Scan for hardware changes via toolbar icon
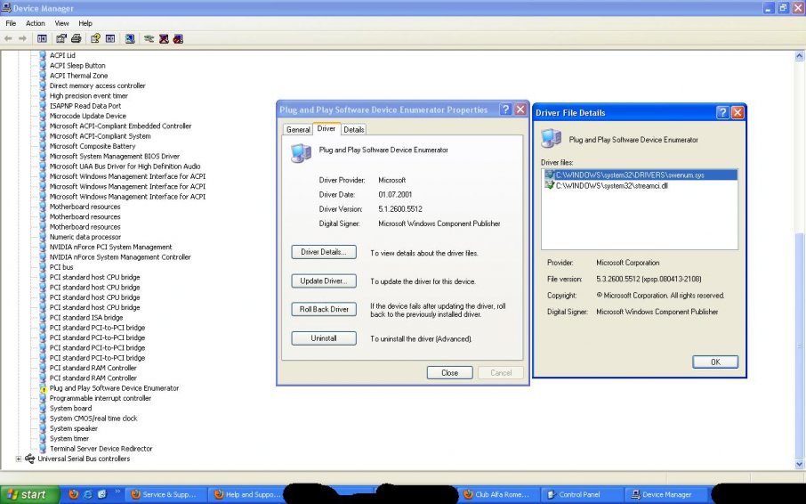Image resolution: width=806 pixels, height=504 pixels. click(x=130, y=39)
